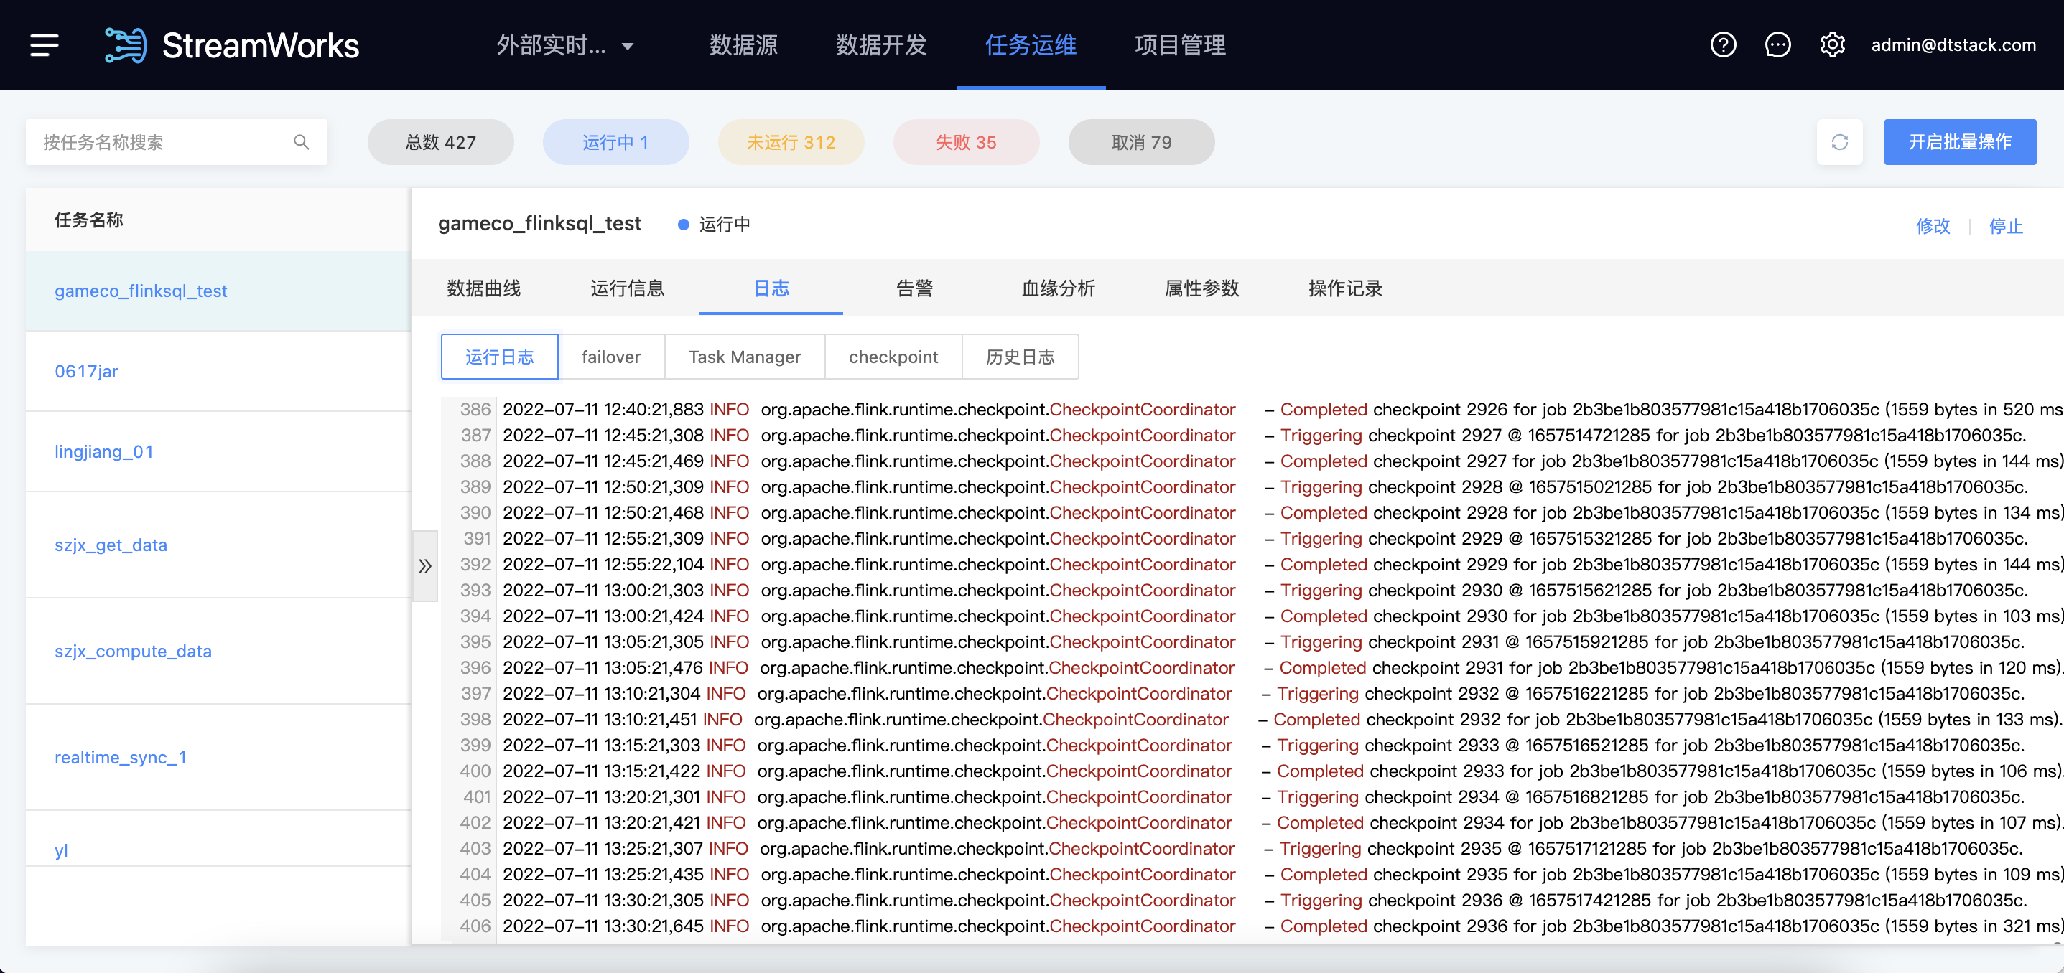Click log line number 386

pos(475,409)
